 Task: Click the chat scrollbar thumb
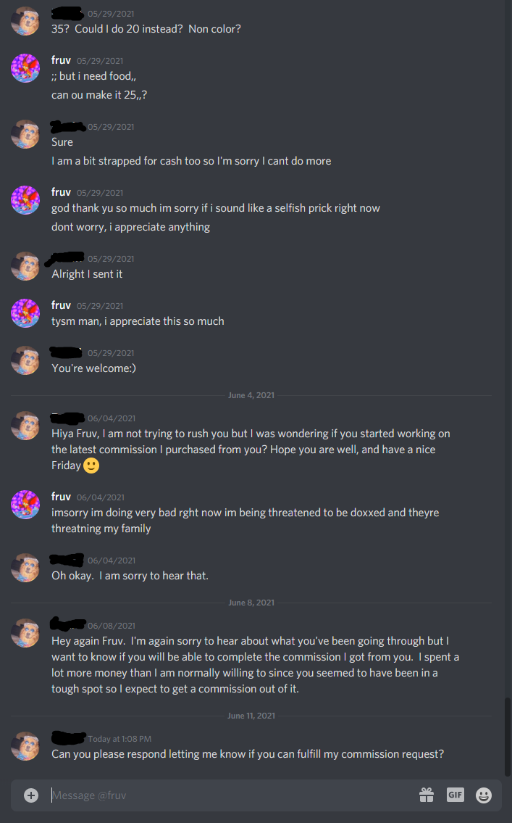point(507,737)
